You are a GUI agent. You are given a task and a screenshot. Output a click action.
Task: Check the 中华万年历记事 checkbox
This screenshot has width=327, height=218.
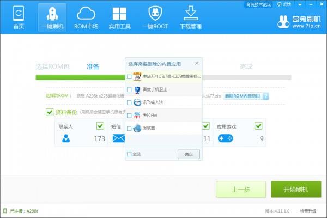[x=129, y=77]
